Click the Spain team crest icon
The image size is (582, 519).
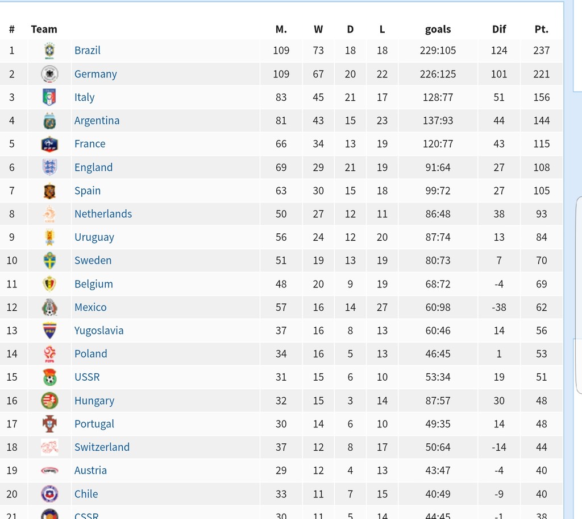click(x=49, y=191)
